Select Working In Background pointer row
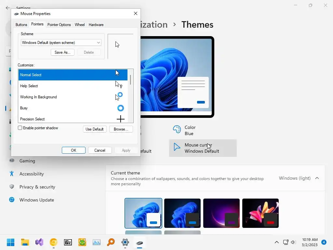 pos(73,97)
